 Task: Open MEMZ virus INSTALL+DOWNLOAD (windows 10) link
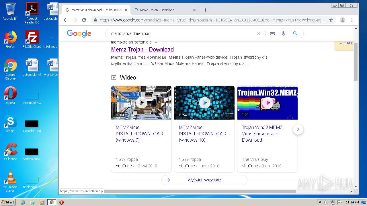(202, 134)
